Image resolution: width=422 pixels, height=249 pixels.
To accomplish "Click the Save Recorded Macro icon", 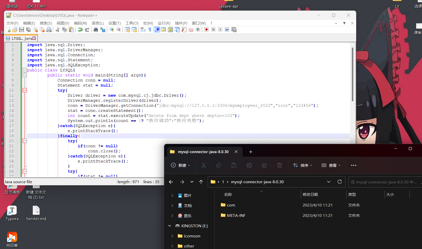I will click(234, 30).
